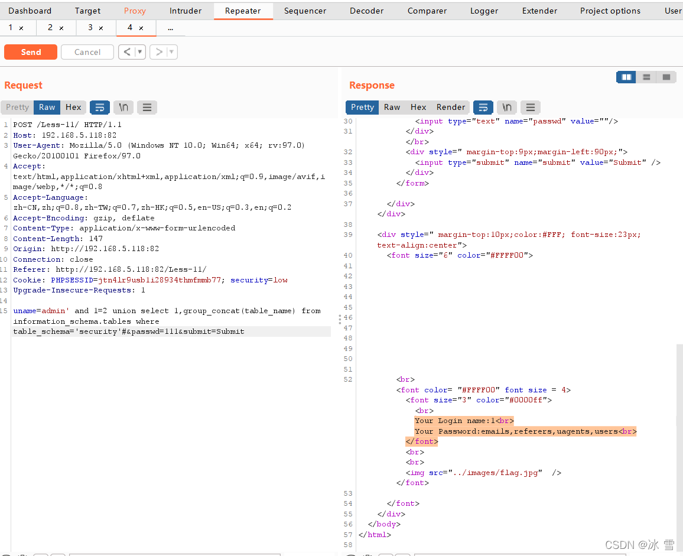The height and width of the screenshot is (556, 683).
Task: Go back to previous request in history
Action: 127,52
